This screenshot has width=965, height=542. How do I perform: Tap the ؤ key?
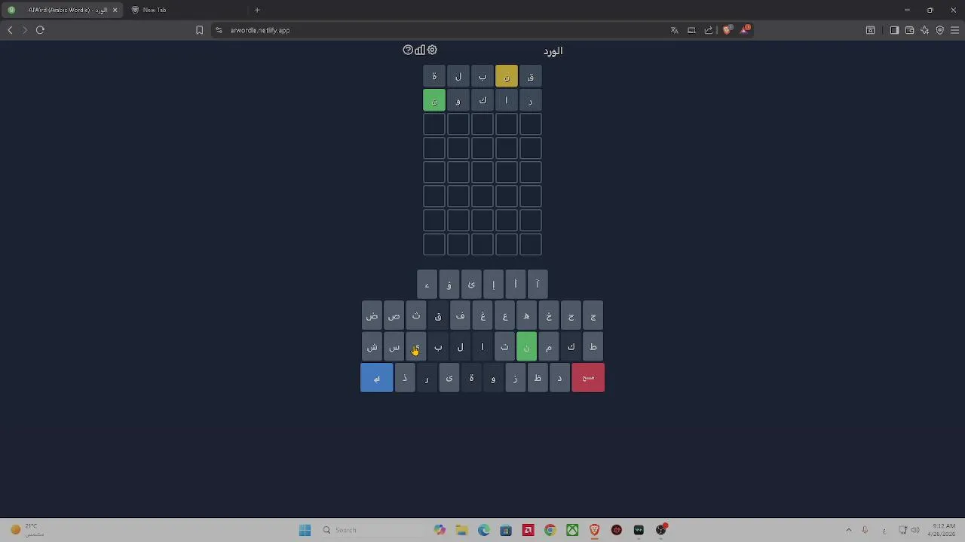tap(449, 285)
